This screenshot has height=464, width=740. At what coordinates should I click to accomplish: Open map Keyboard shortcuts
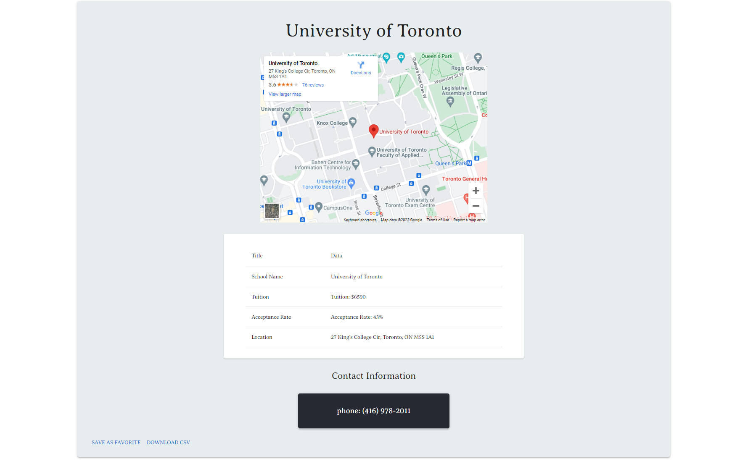[x=360, y=220]
